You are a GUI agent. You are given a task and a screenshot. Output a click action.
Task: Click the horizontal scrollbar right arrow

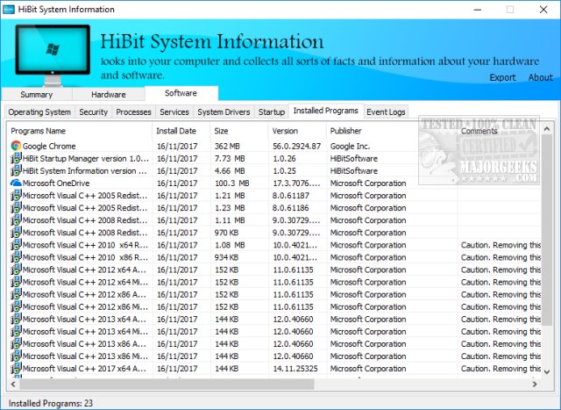click(x=535, y=385)
